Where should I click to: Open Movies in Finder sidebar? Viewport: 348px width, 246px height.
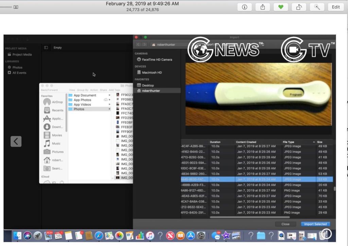point(53,135)
